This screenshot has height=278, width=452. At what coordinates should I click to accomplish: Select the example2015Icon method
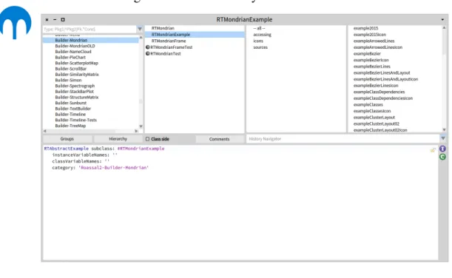coord(370,35)
